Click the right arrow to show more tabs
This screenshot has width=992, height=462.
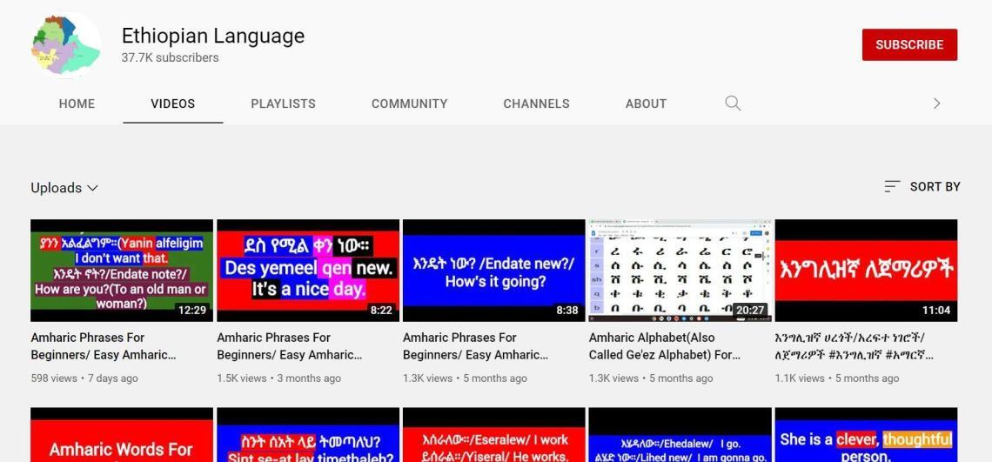[x=937, y=104]
